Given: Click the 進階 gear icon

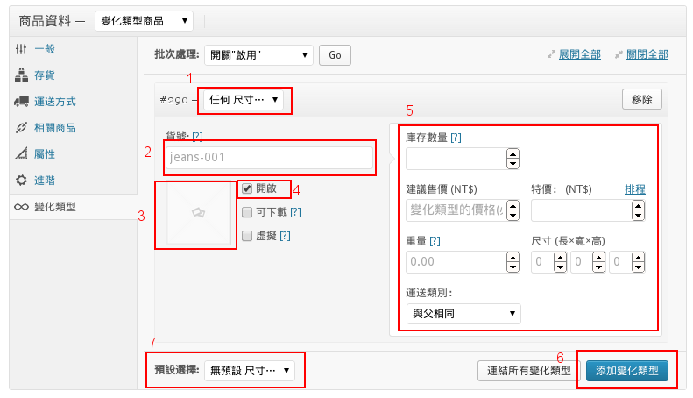Looking at the screenshot, I should [21, 181].
